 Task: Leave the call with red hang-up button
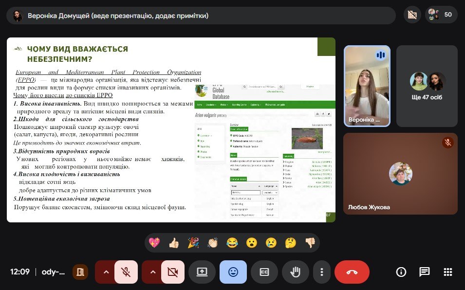(352, 272)
